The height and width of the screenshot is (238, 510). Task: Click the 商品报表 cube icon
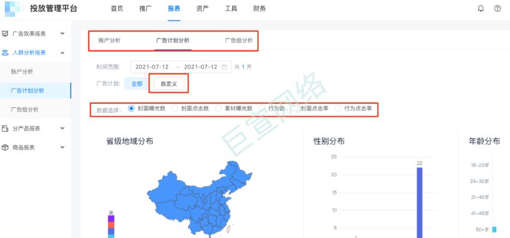click(5, 147)
